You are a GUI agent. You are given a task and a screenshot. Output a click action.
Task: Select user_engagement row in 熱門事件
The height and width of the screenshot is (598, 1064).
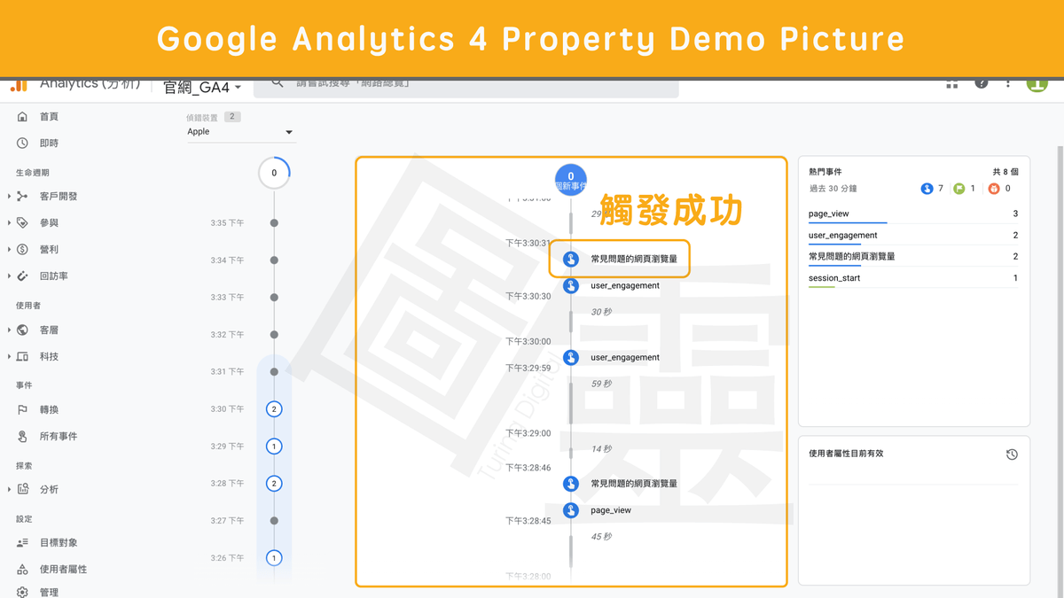click(913, 236)
